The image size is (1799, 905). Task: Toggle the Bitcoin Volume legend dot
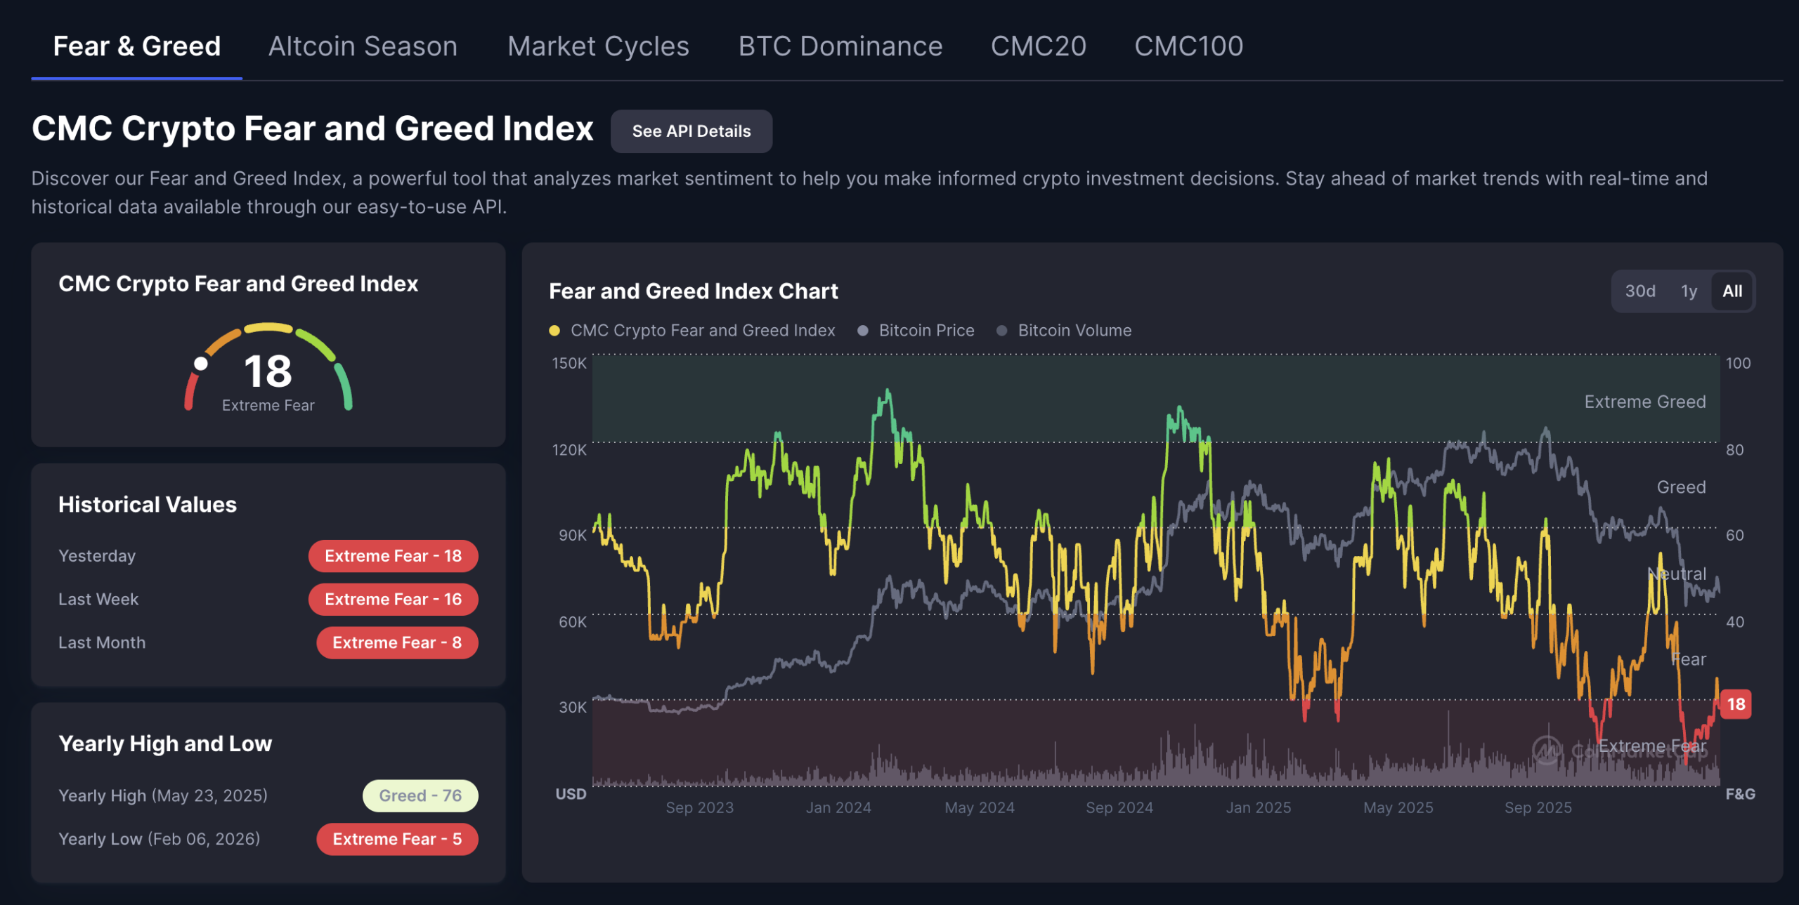point(1001,331)
